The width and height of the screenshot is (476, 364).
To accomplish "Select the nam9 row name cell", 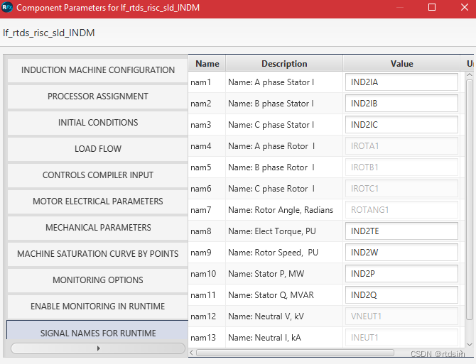I will point(207,253).
